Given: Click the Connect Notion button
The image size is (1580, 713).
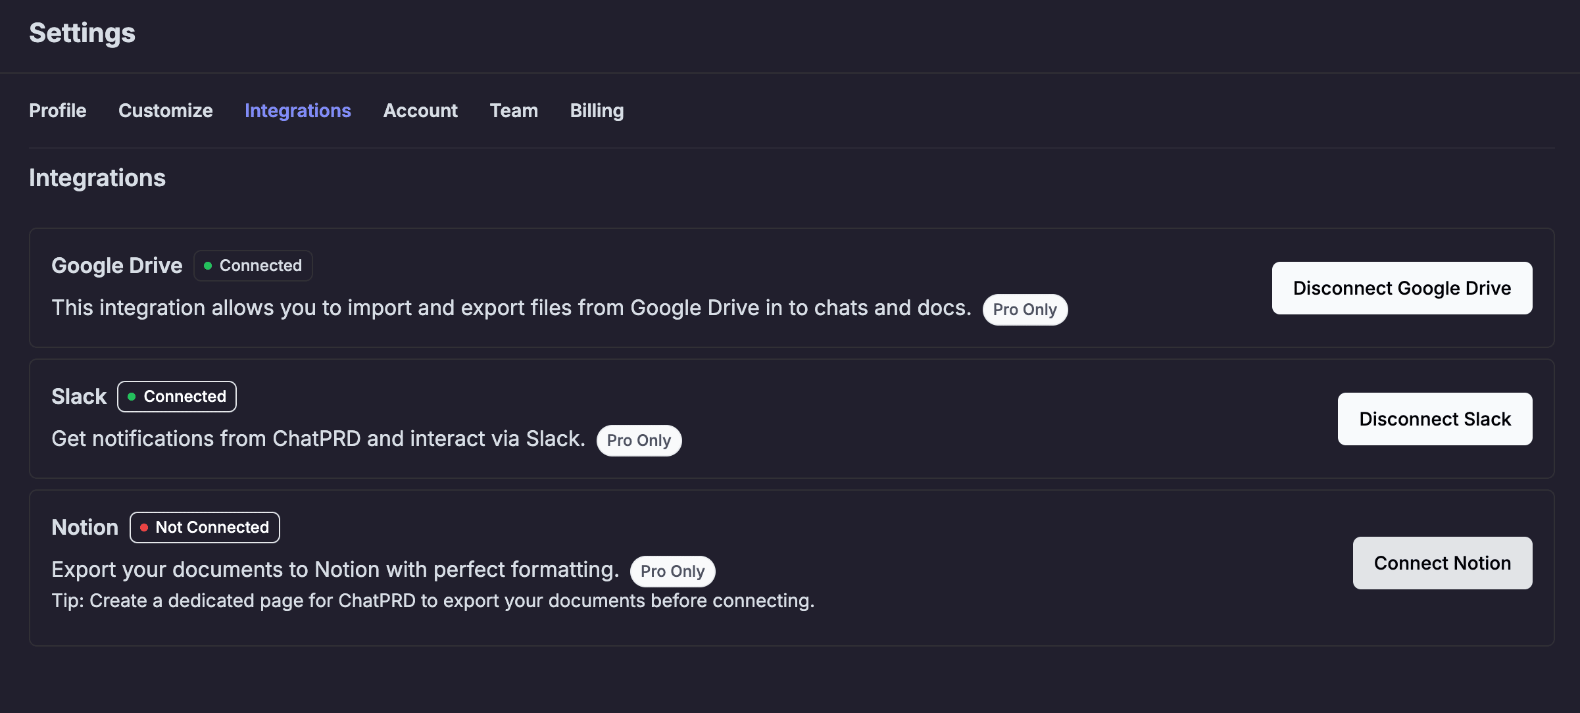Looking at the screenshot, I should pos(1442,563).
